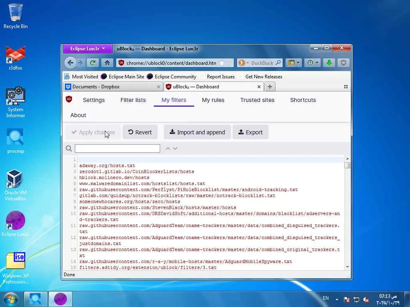Click the uBlock logo in the dashboard header
Viewport: 410px width, 307px height.
pyautogui.click(x=69, y=99)
